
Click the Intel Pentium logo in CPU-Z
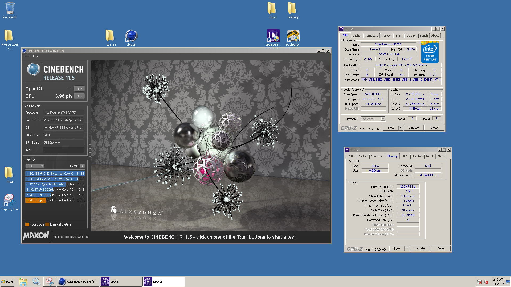click(430, 52)
